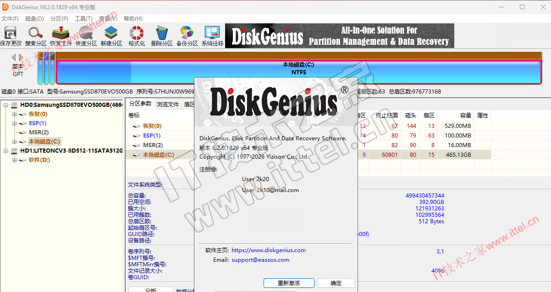Screen dimensions: 551x292
Task: Click the Delete Partition (删除分区) icon
Action: (x=162, y=36)
